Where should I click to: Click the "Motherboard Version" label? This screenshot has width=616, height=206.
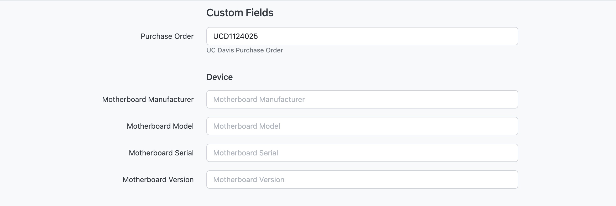click(x=158, y=180)
